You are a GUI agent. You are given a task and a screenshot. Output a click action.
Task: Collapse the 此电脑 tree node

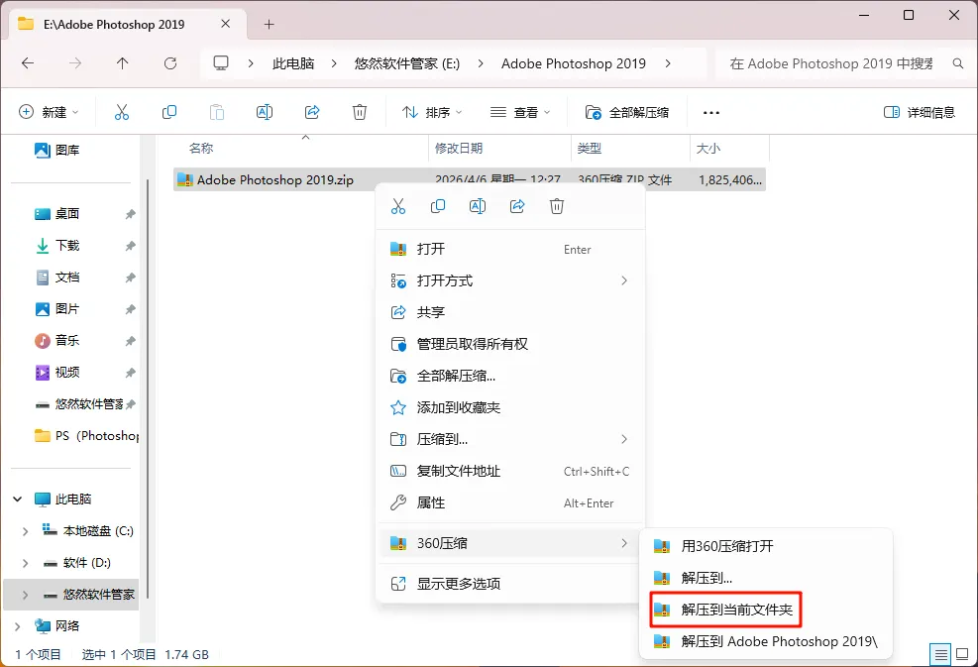click(18, 500)
